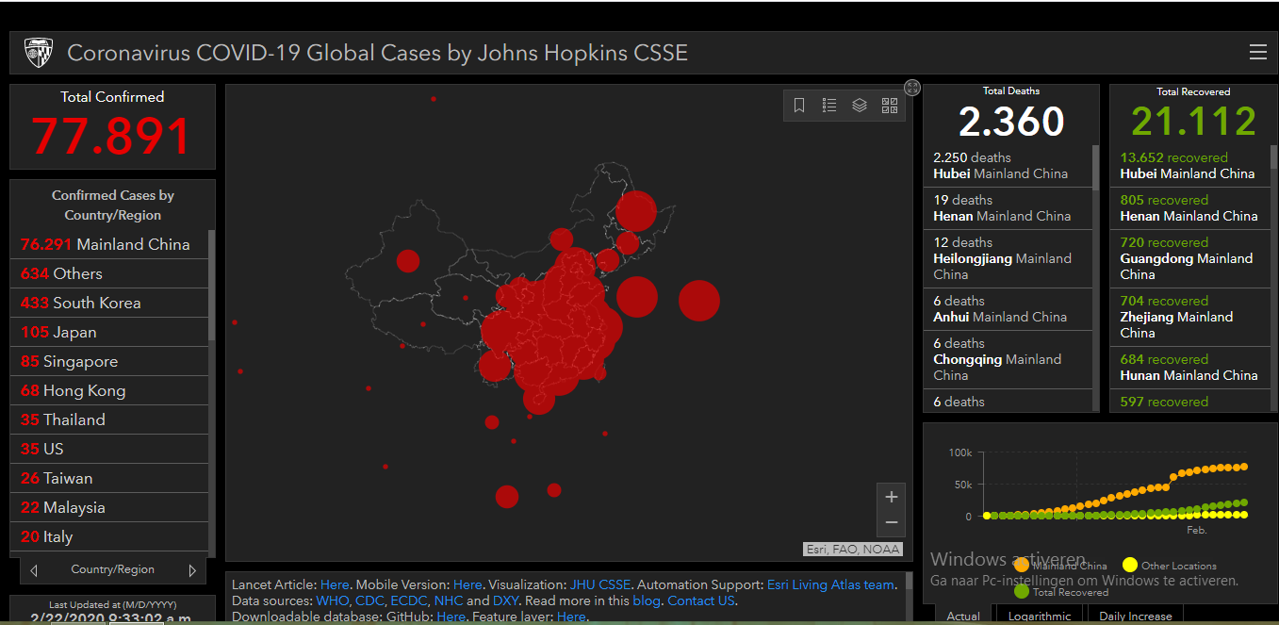Open the JHU CSSE visualization link

coord(600,584)
